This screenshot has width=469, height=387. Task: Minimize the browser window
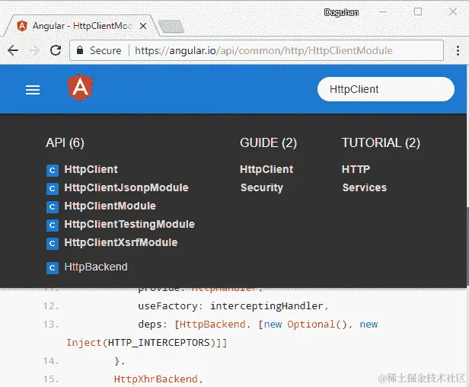click(383, 12)
